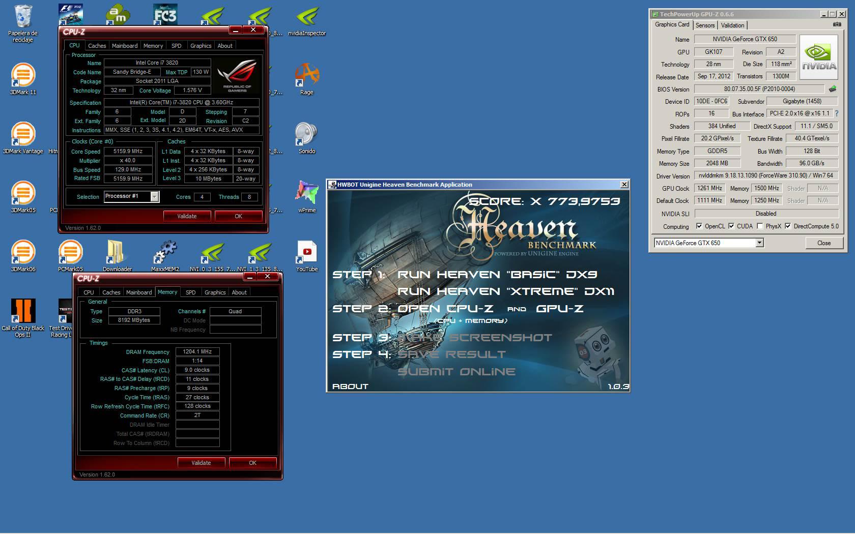The width and height of the screenshot is (855, 534).
Task: Toggle the CUDA checkbox in GPU-Z
Action: 731,226
